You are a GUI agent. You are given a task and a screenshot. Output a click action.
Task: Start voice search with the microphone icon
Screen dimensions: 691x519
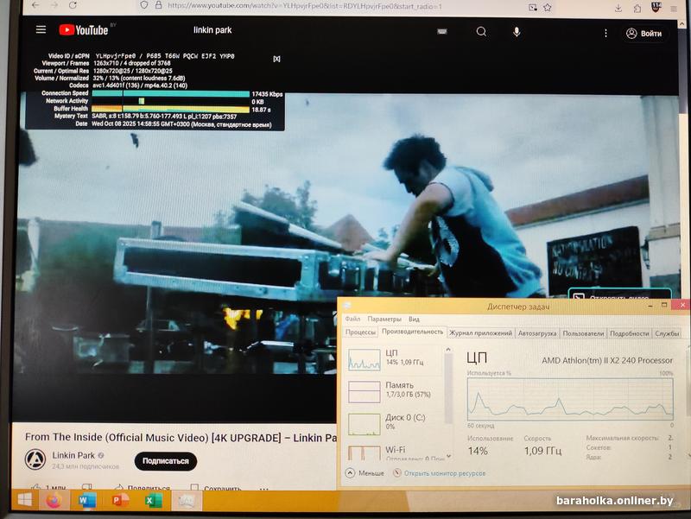coord(517,32)
